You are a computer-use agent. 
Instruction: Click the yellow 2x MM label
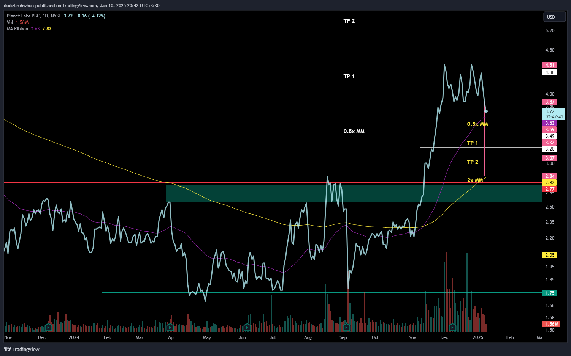coord(475,180)
